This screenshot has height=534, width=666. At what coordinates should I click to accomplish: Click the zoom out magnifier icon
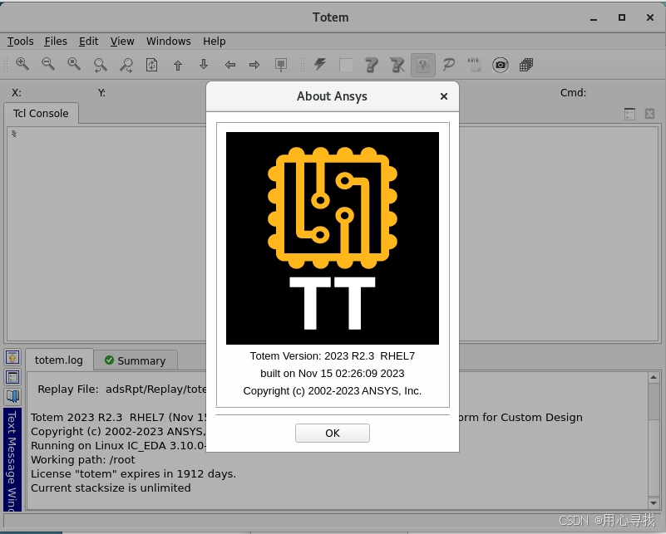(x=48, y=65)
